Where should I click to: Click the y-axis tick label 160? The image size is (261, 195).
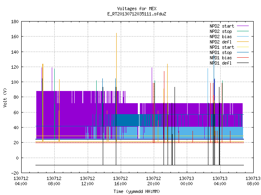point(15,37)
